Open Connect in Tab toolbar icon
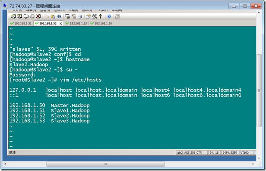This screenshot has width=266, height=171. point(26,16)
